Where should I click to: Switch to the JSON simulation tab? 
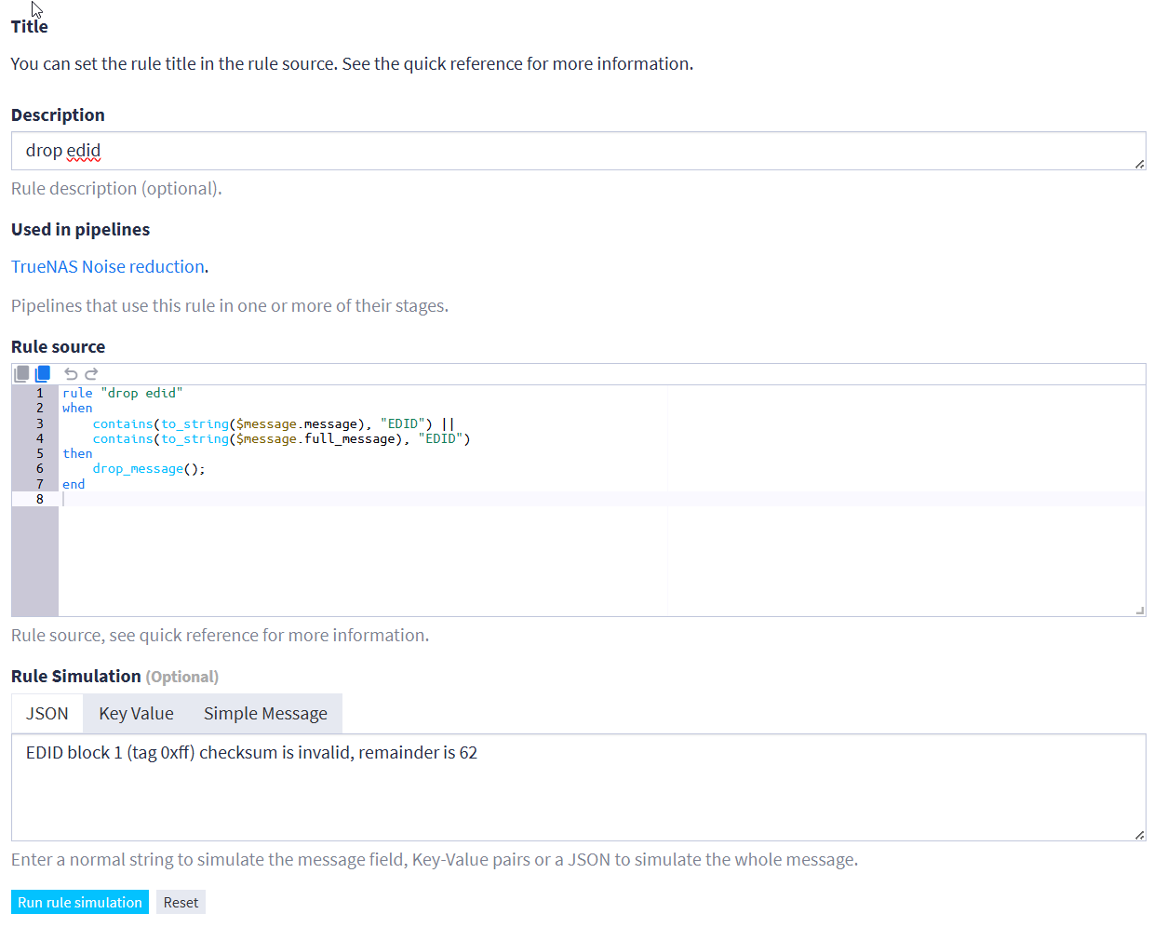pyautogui.click(x=47, y=714)
